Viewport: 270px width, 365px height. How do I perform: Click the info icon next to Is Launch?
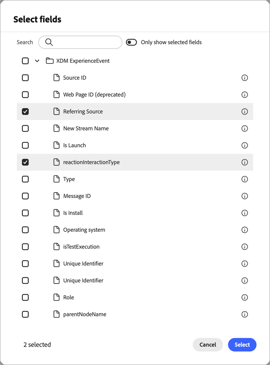(245, 145)
